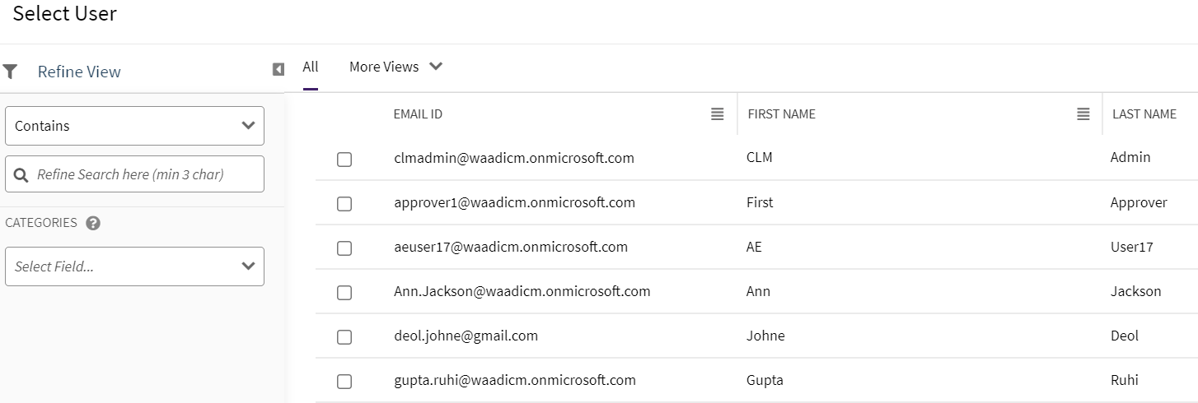Open the Contains filter dropdown
The width and height of the screenshot is (1198, 403).
(134, 126)
